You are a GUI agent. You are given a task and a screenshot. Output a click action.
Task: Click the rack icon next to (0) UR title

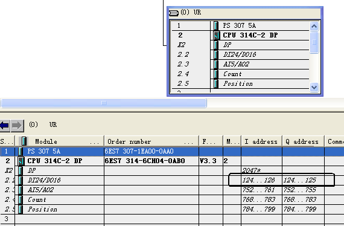[x=174, y=13]
